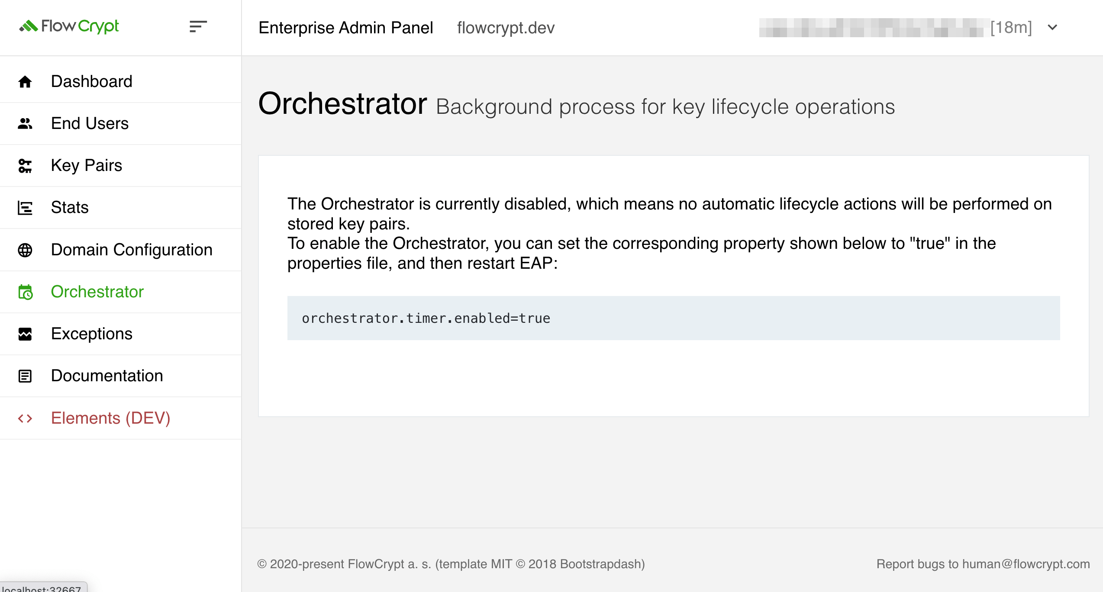Click the Orchestrator clock icon
The height and width of the screenshot is (592, 1103).
(x=26, y=292)
